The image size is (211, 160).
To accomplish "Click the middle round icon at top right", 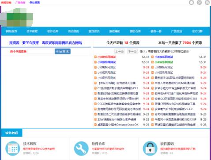I will coord(199,2).
